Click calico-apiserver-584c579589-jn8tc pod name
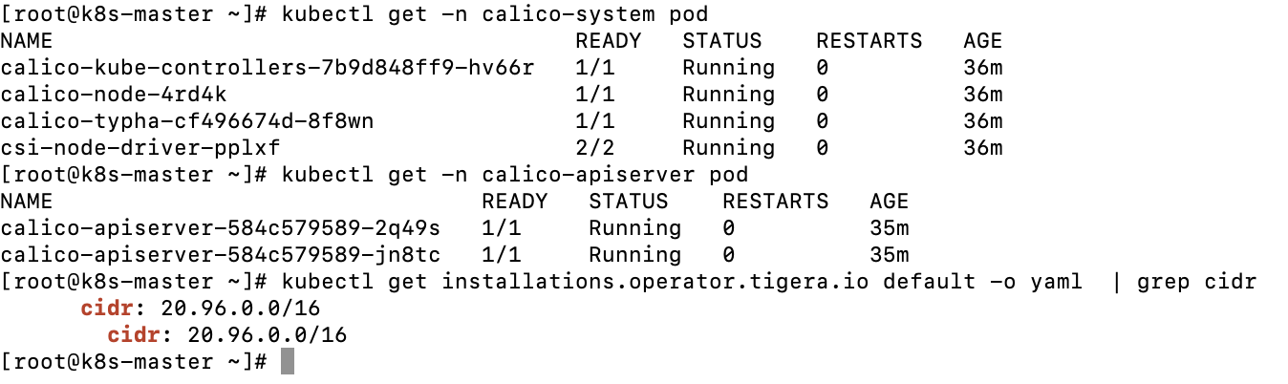The image size is (1288, 384). pyautogui.click(x=221, y=255)
